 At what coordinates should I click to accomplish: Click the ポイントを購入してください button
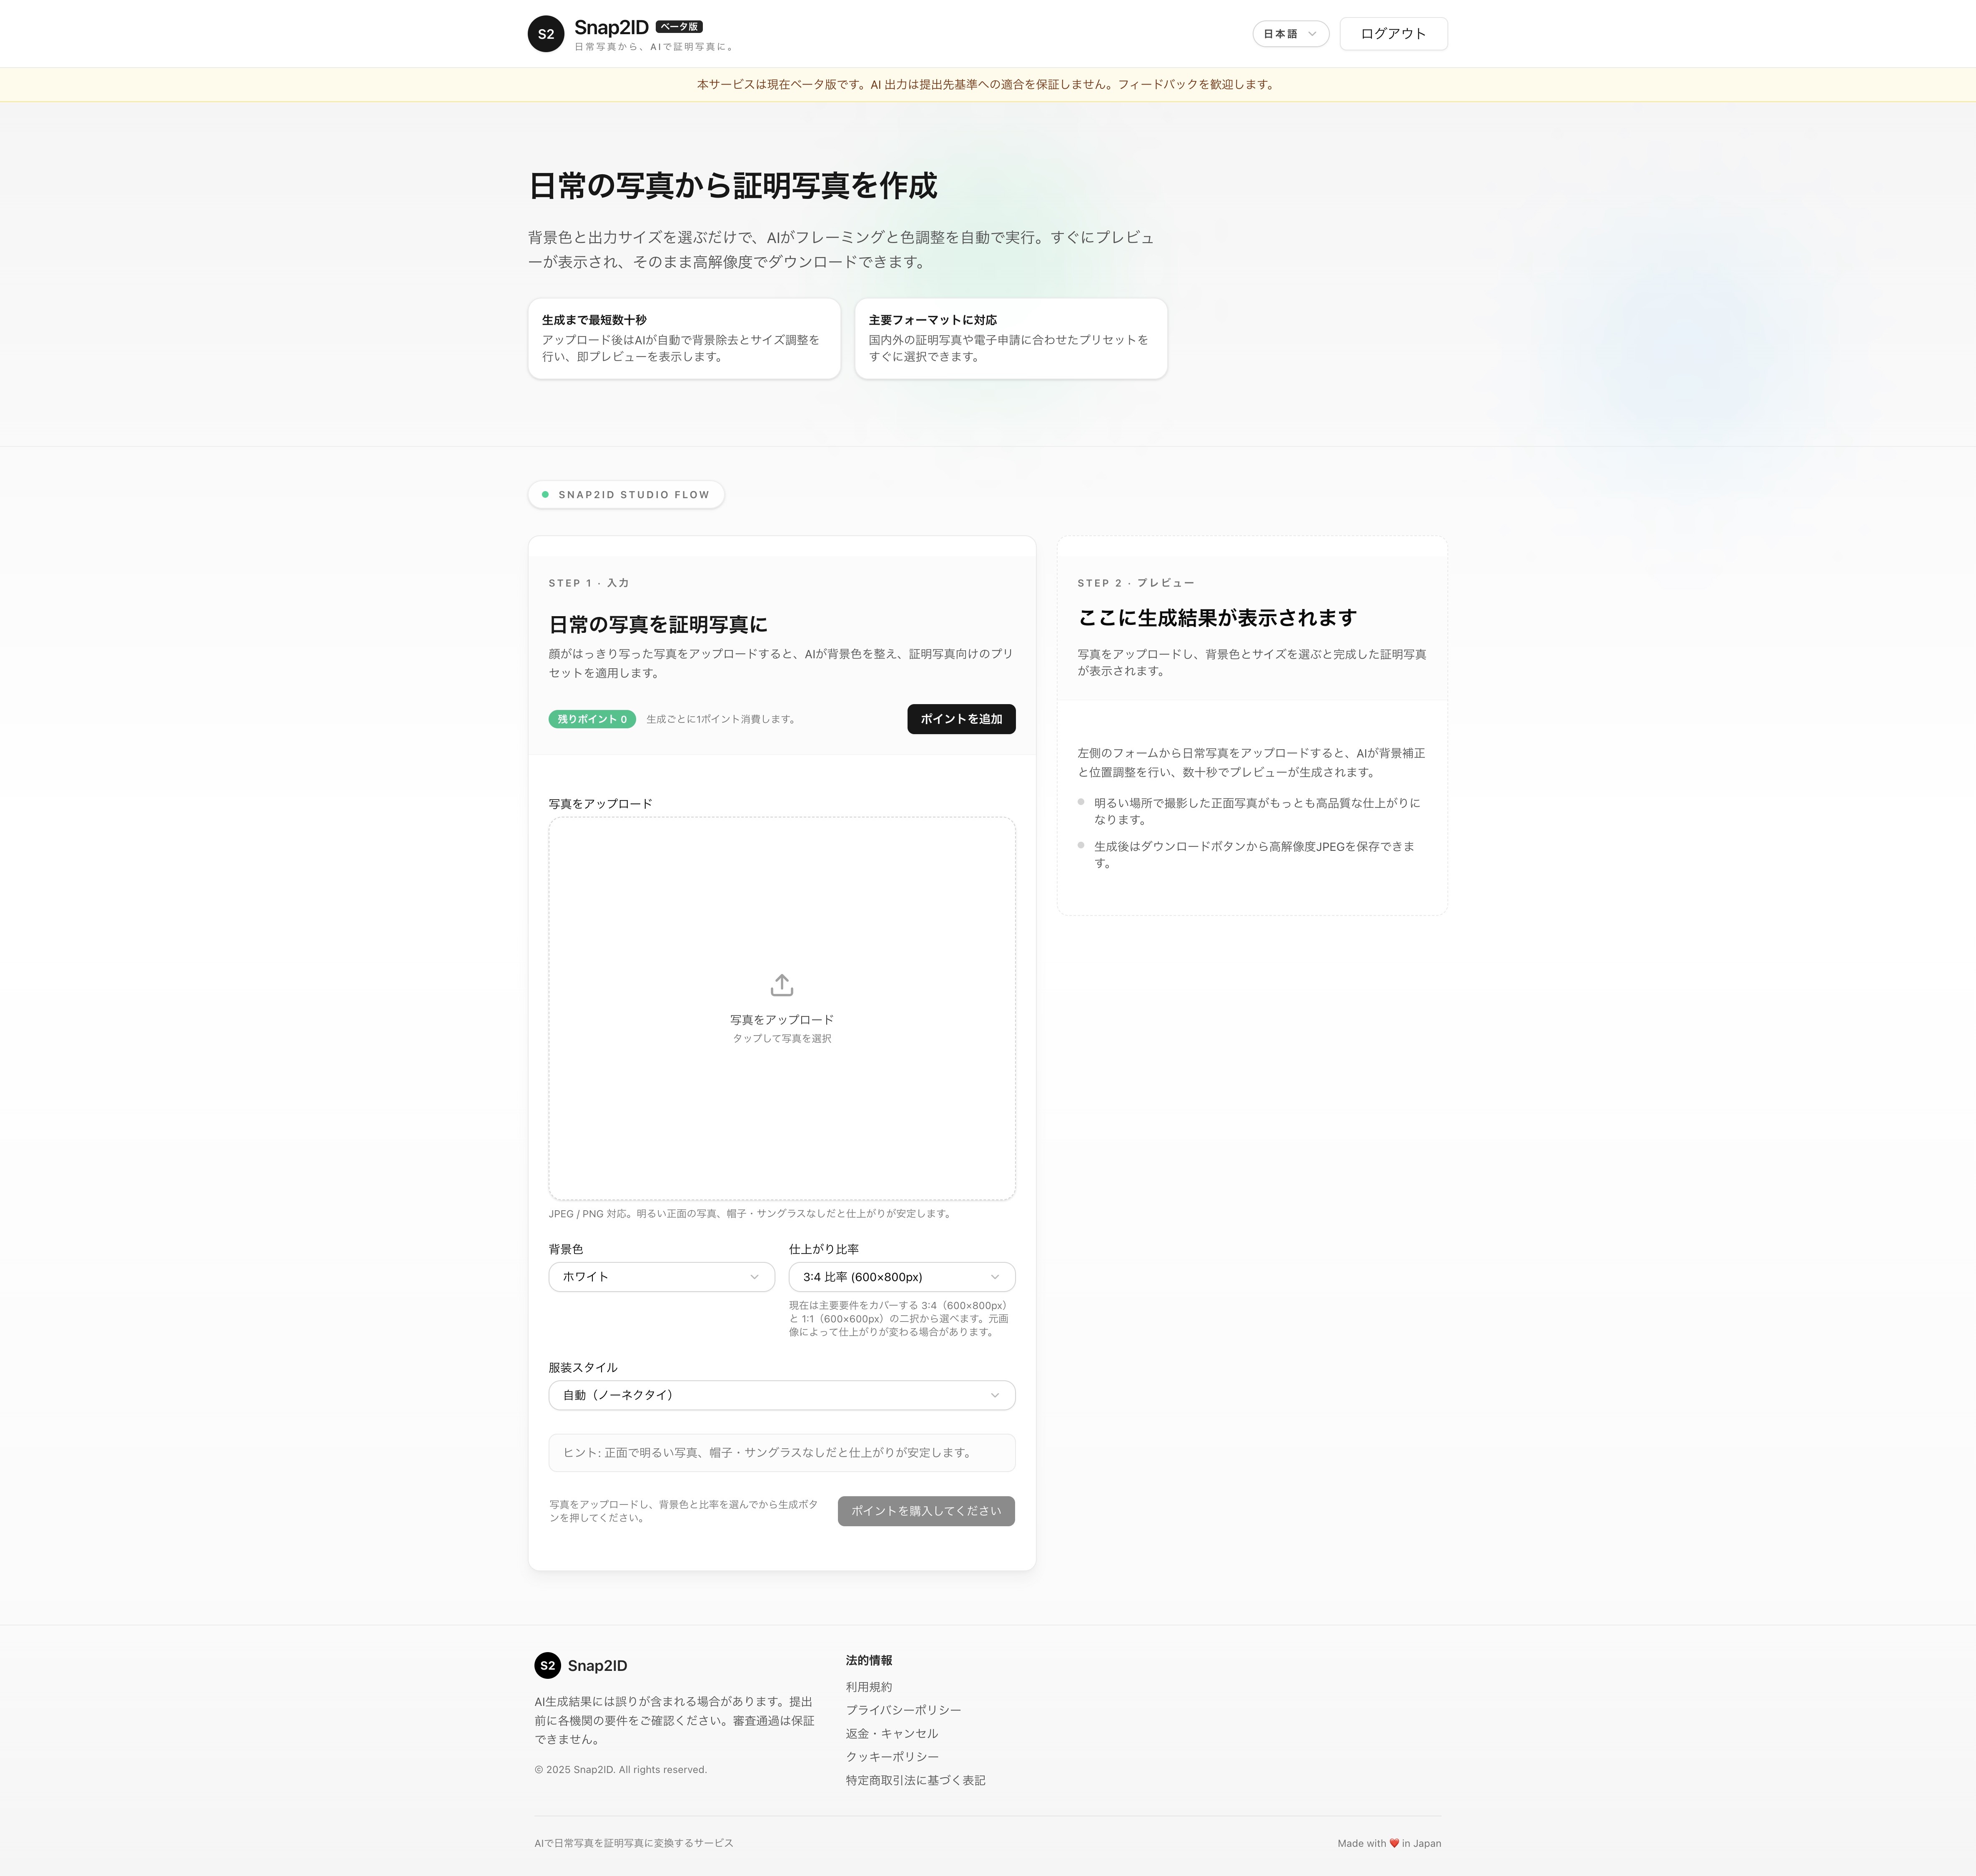pos(925,1511)
